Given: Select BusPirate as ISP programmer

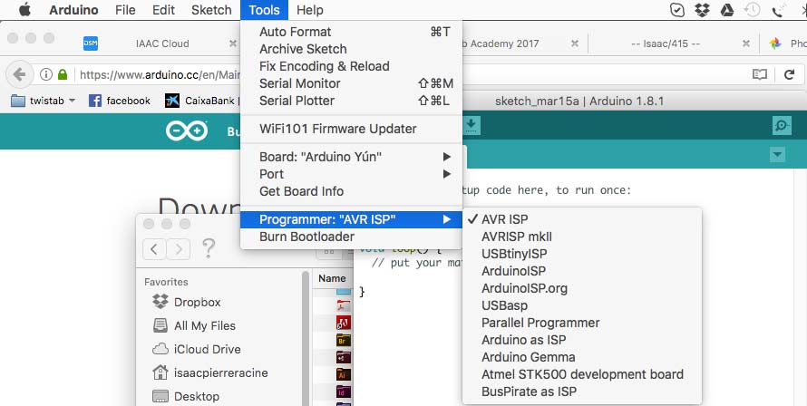Looking at the screenshot, I should point(582,391).
